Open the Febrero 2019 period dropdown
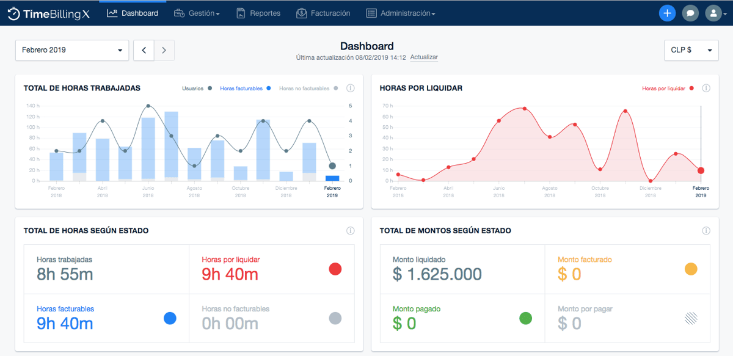Viewport: 733px width, 356px height. click(x=72, y=50)
